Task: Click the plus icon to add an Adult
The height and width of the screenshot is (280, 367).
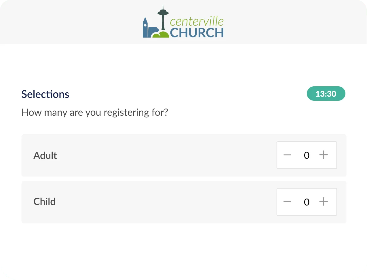Action: click(324, 155)
